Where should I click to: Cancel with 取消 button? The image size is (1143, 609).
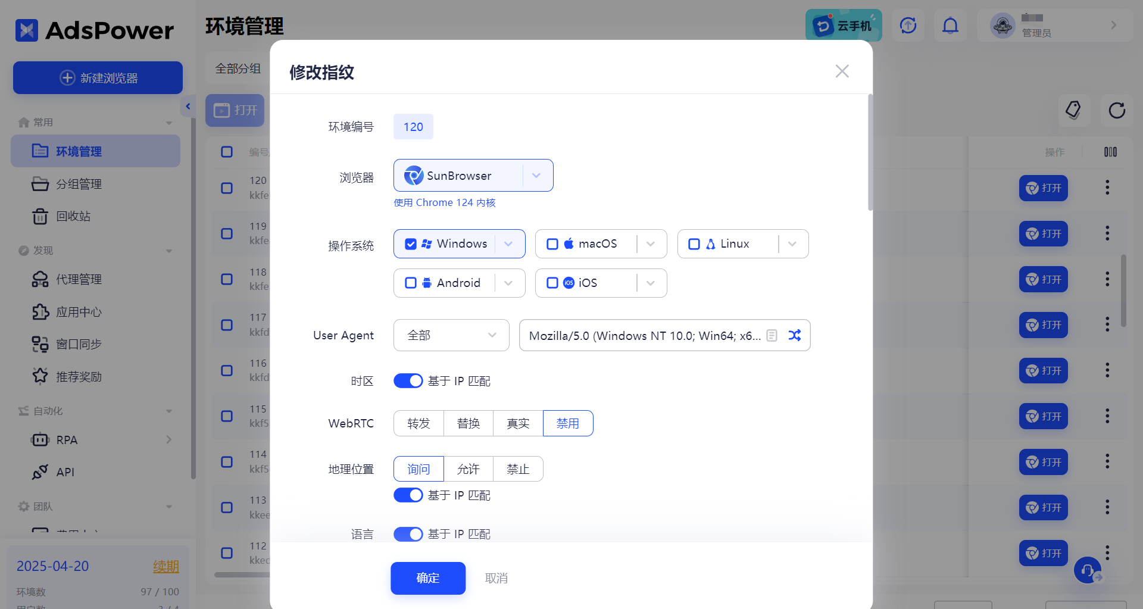496,578
